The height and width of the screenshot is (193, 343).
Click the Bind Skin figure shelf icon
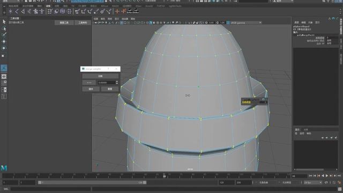tap(36, 11)
